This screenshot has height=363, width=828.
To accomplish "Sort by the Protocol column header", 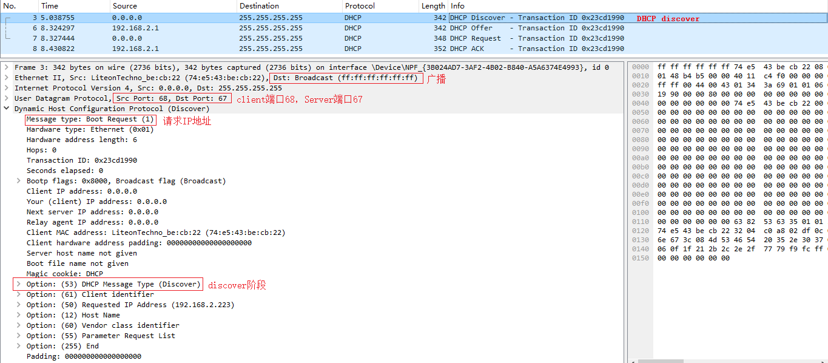I will point(381,5).
